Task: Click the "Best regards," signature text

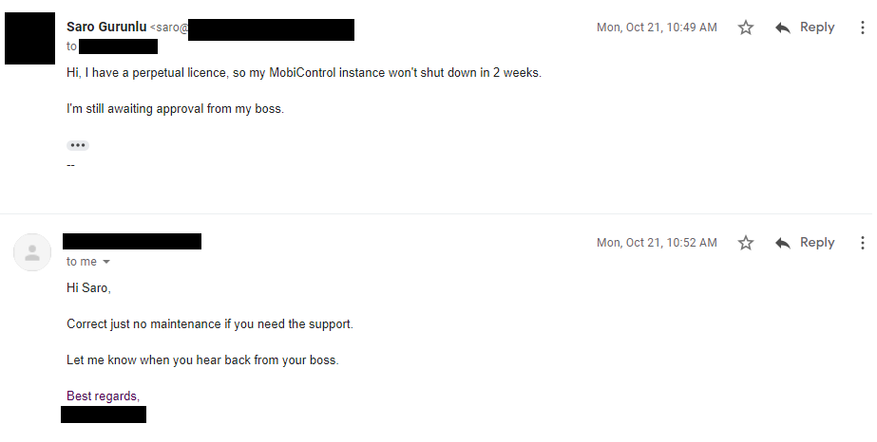Action: tap(103, 396)
